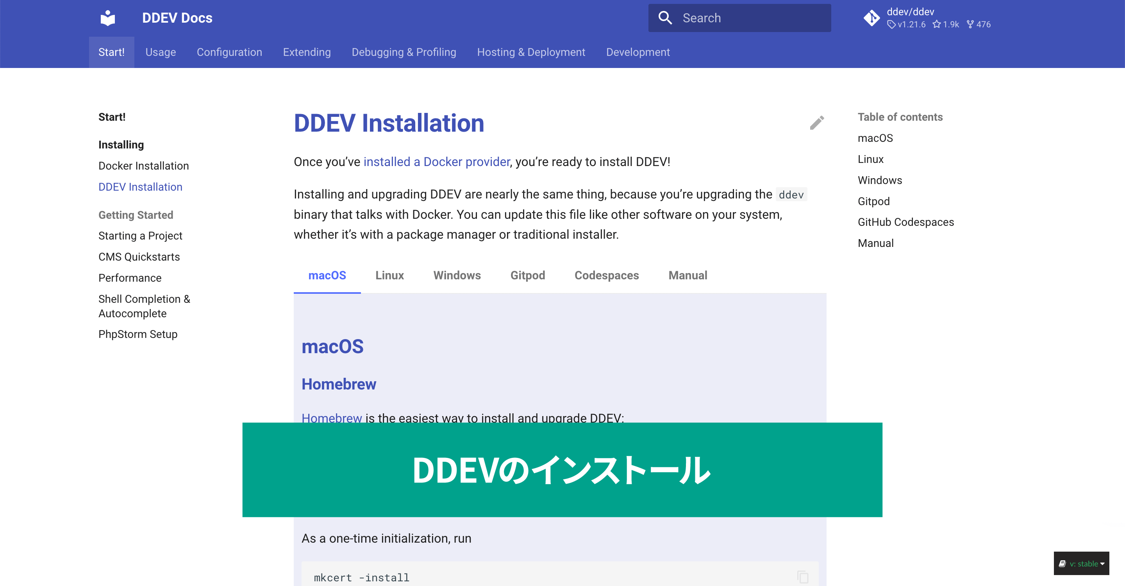1125x586 pixels.
Task: Click the version tag v1.21.6
Action: pos(906,25)
